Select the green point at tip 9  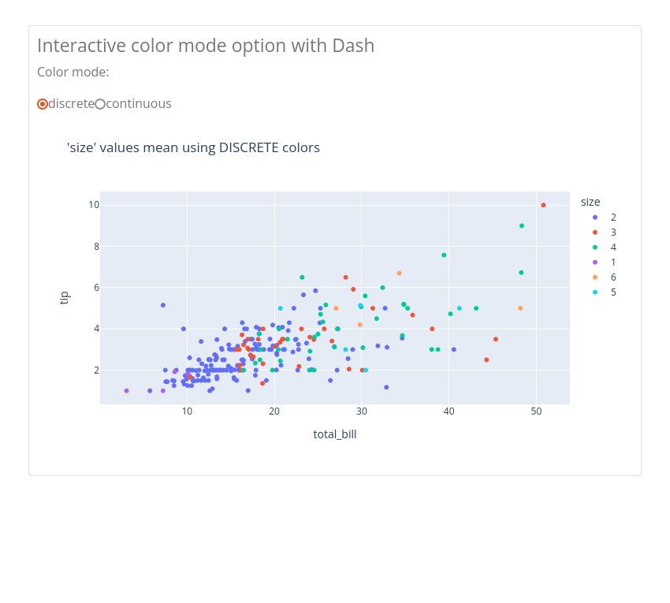click(522, 226)
